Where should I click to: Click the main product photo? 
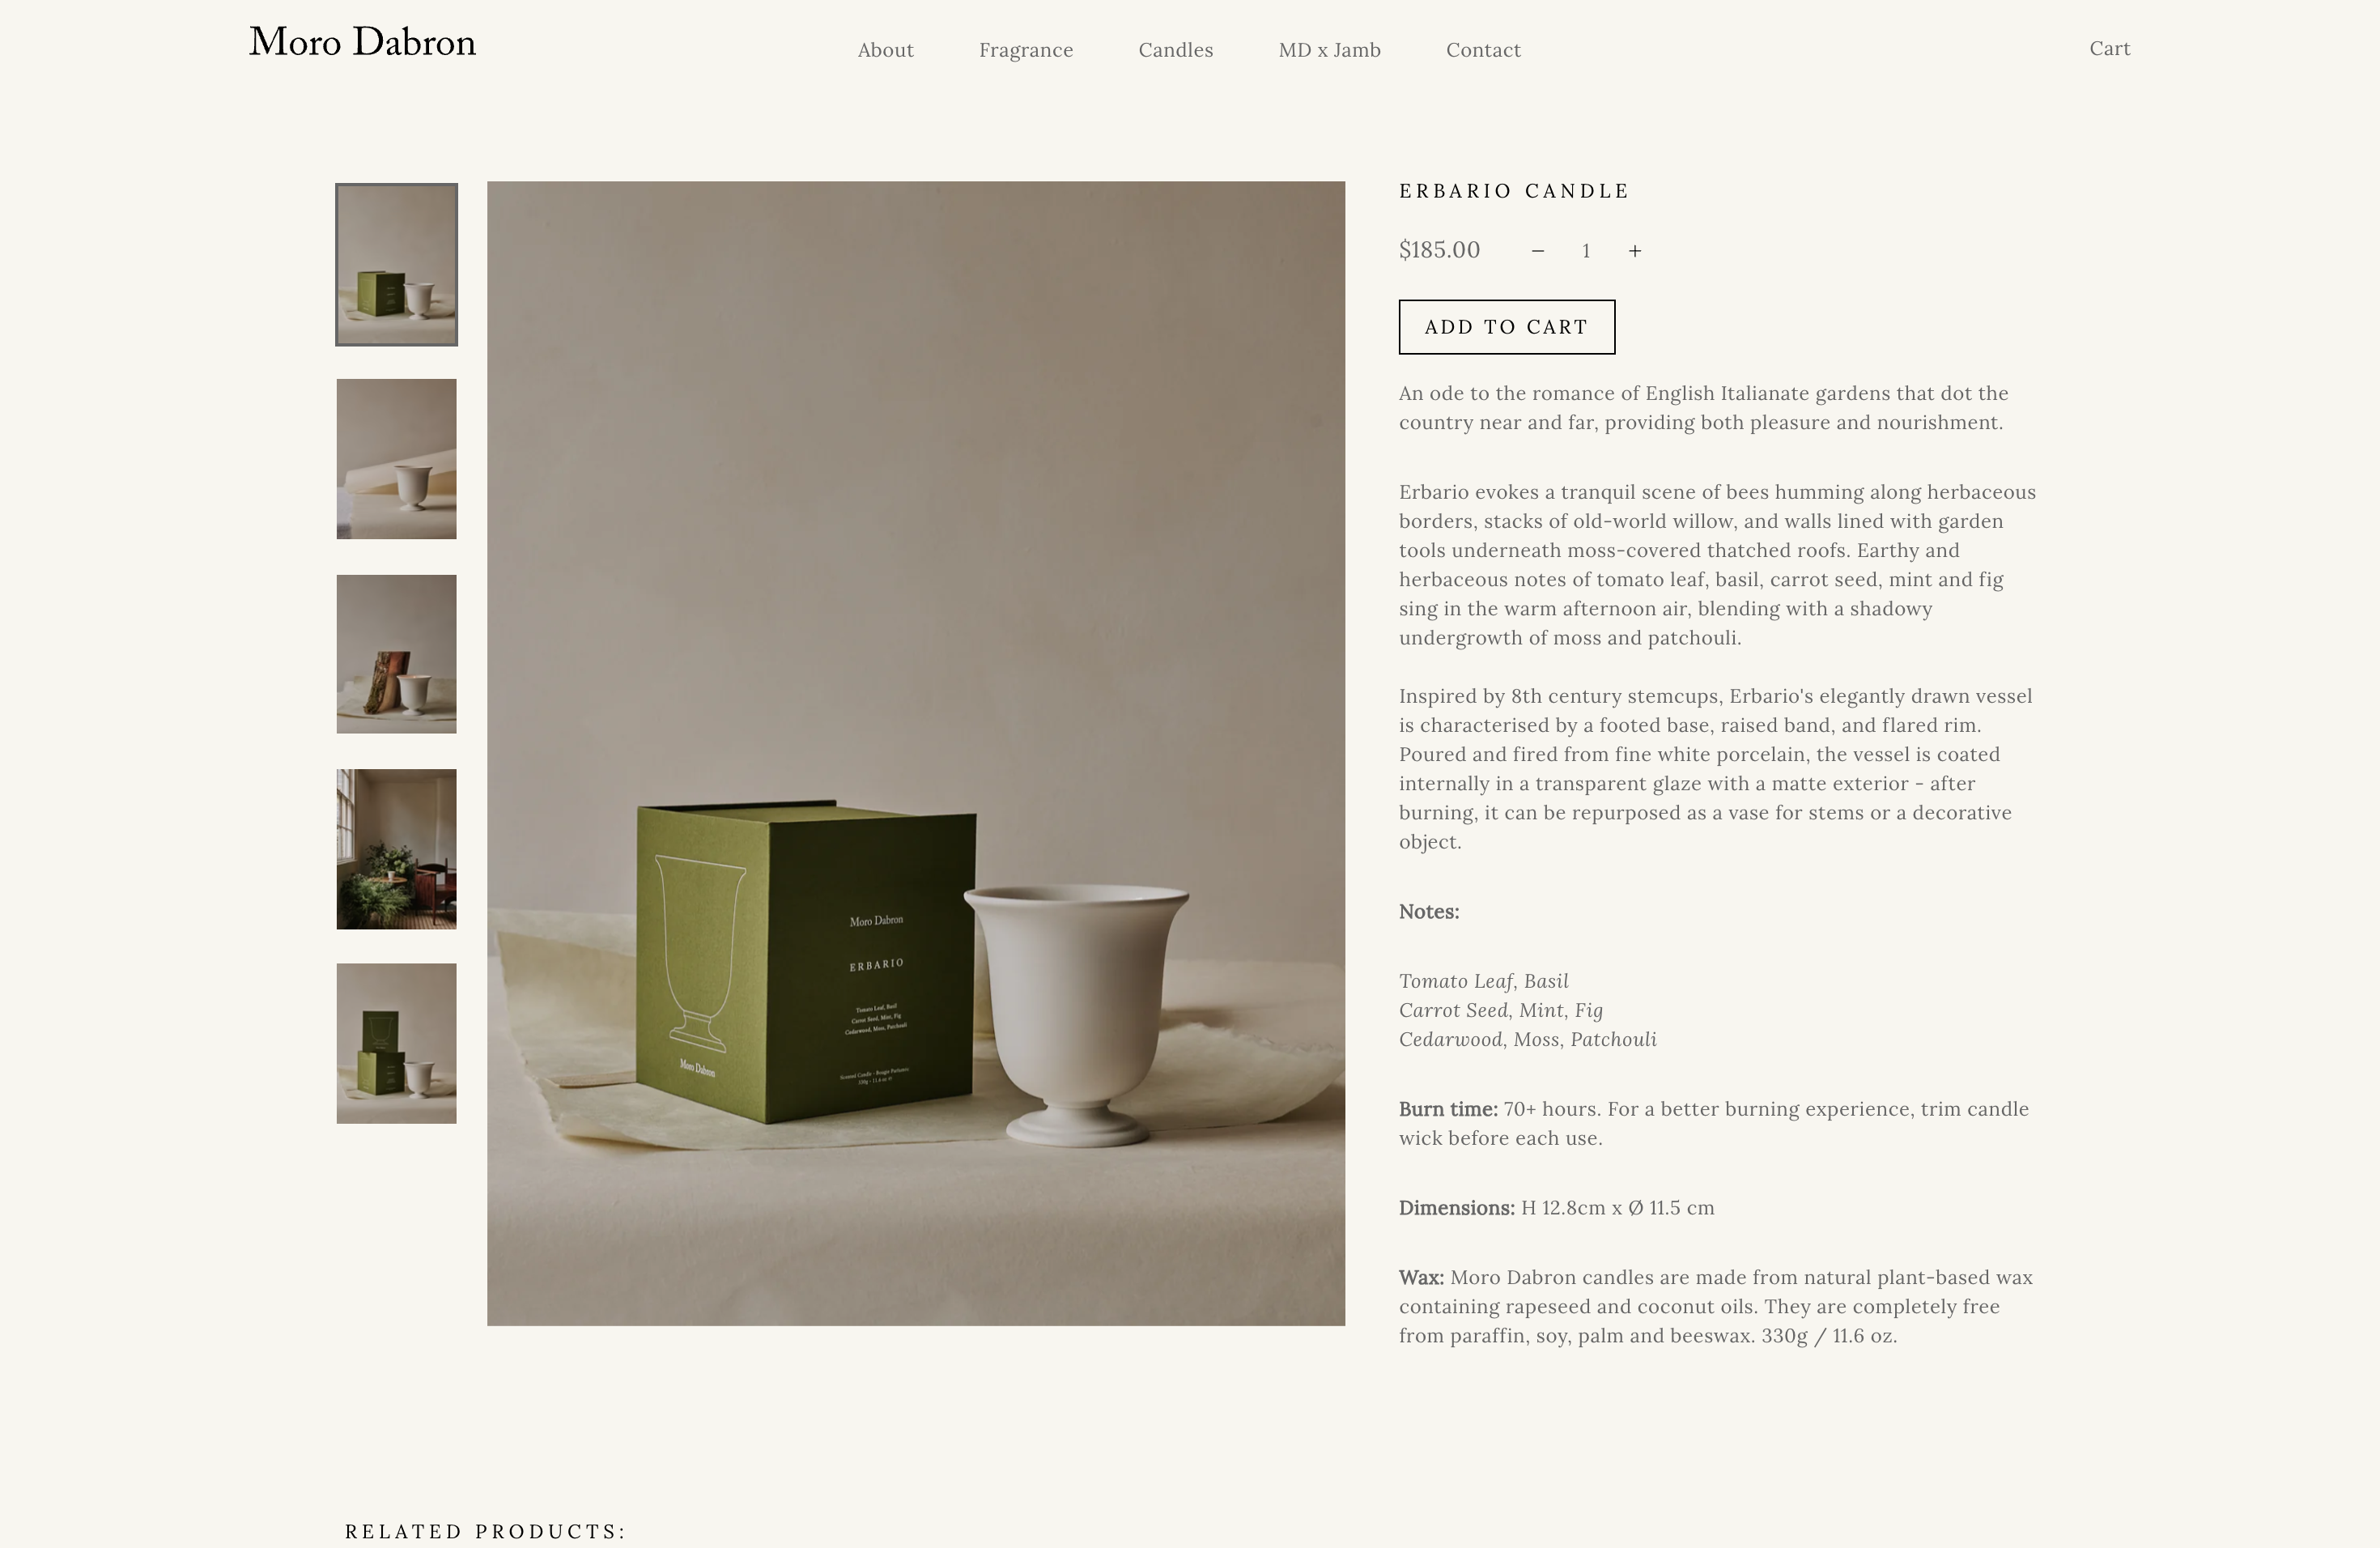pyautogui.click(x=915, y=753)
